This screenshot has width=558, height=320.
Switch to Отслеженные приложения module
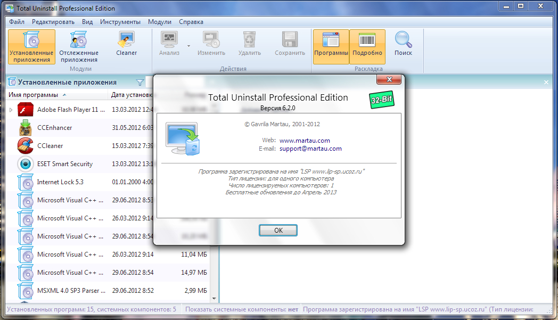click(x=79, y=47)
